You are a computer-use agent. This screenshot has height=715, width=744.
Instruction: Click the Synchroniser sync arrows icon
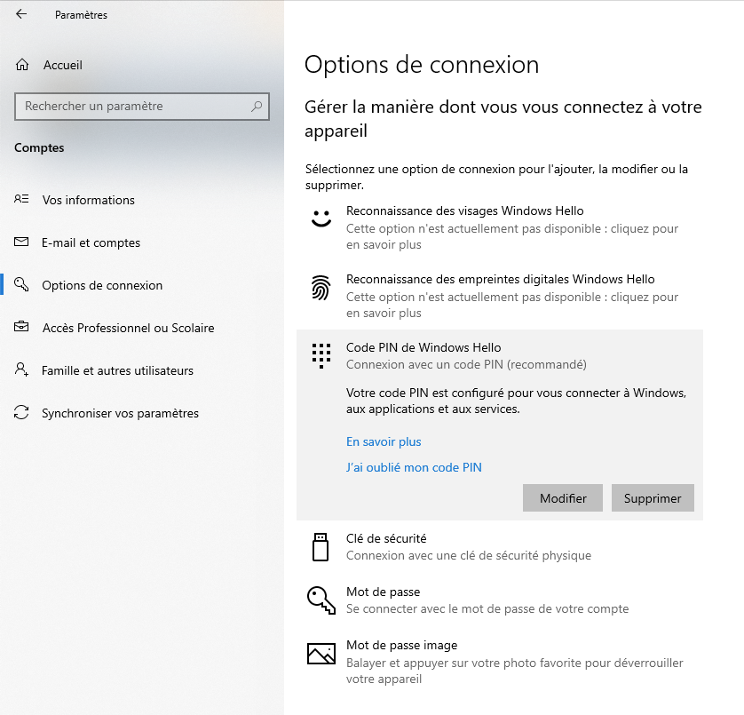(21, 413)
